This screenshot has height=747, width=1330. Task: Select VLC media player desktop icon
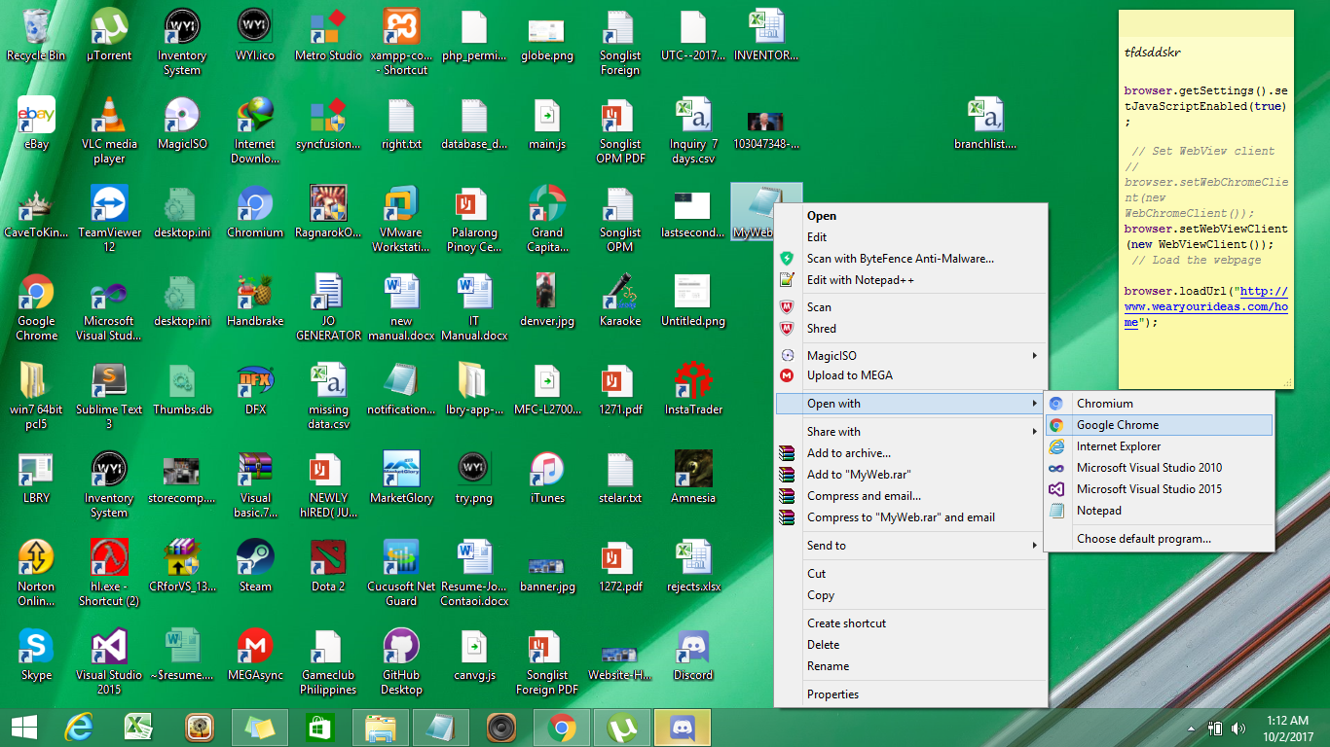pos(109,130)
